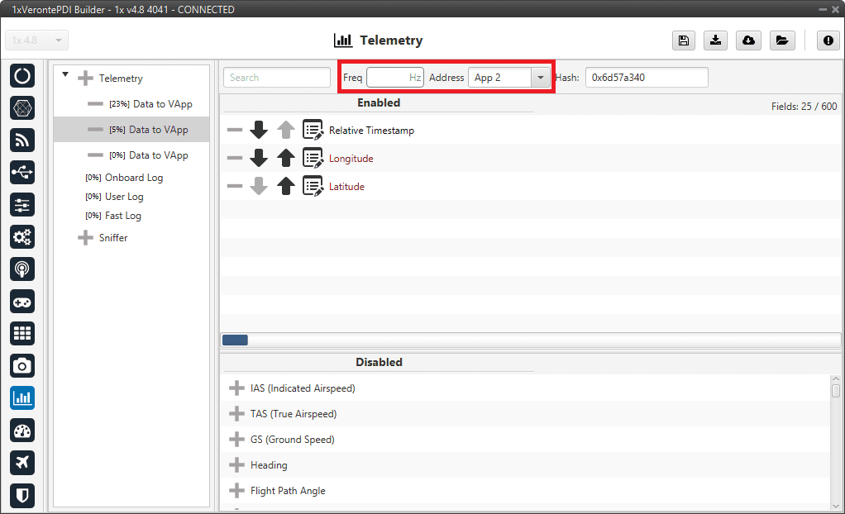
Task: Click the Disabled list scroll up arrow
Action: pyautogui.click(x=836, y=379)
